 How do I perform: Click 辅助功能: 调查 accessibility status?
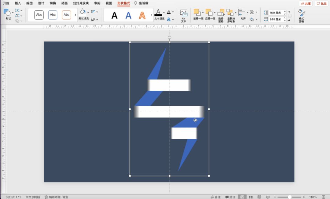pos(57,197)
